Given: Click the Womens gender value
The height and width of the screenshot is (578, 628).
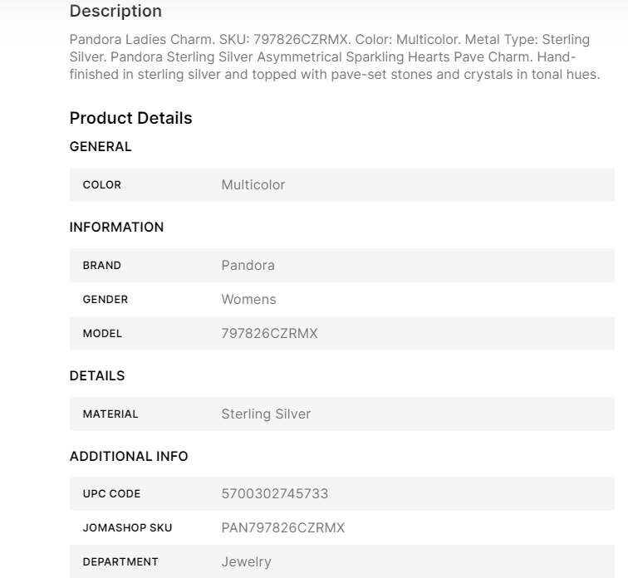Looking at the screenshot, I should (x=248, y=300).
